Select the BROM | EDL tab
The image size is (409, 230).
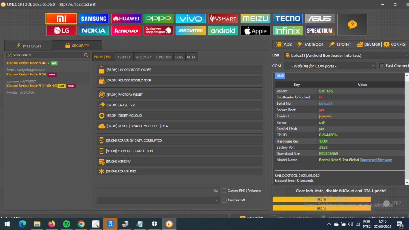(x=103, y=57)
